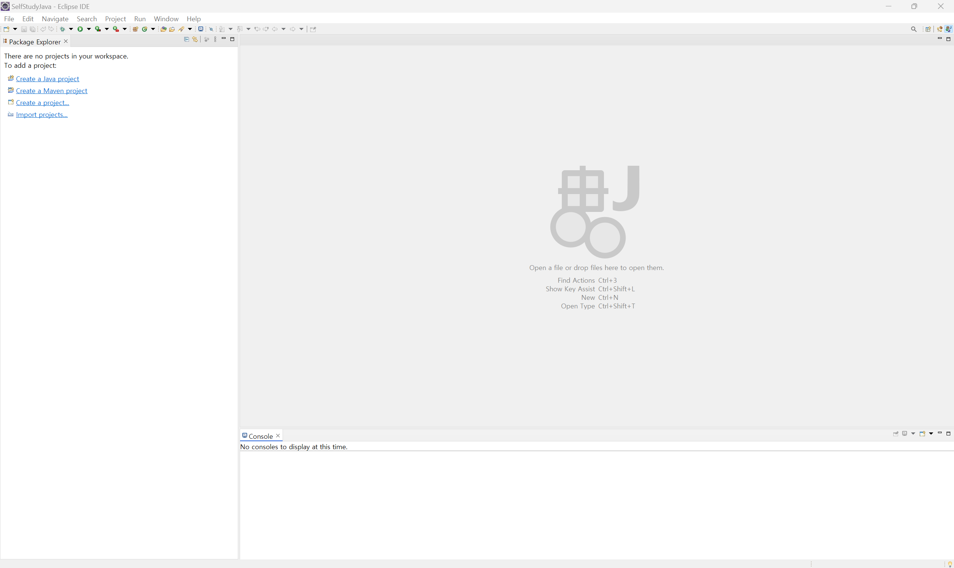
Task: Open Package Explorer View Menu (three dots)
Action: click(215, 39)
